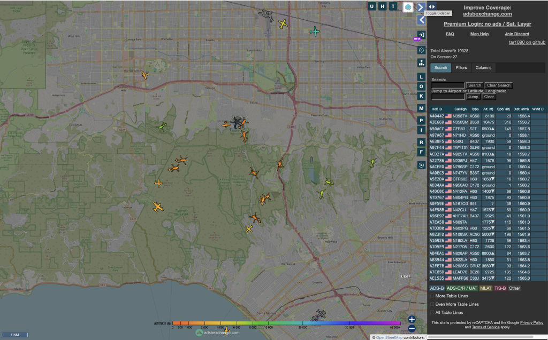
Task: Click the replay playback icon button
Action: (x=422, y=165)
